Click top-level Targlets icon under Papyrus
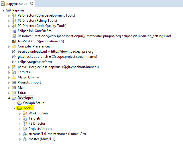Viewport: 183px width, 147px height. (x=14, y=72)
